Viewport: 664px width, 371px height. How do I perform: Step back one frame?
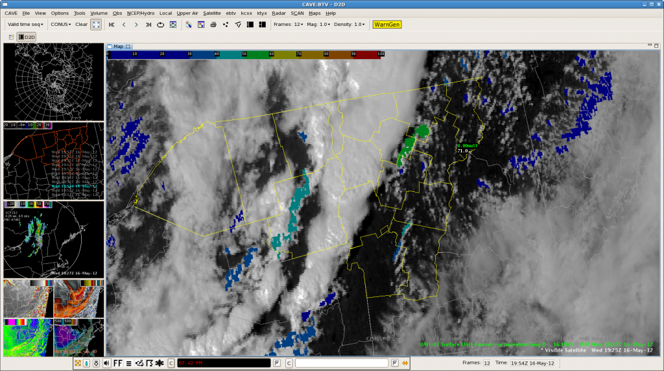pyautogui.click(x=124, y=25)
